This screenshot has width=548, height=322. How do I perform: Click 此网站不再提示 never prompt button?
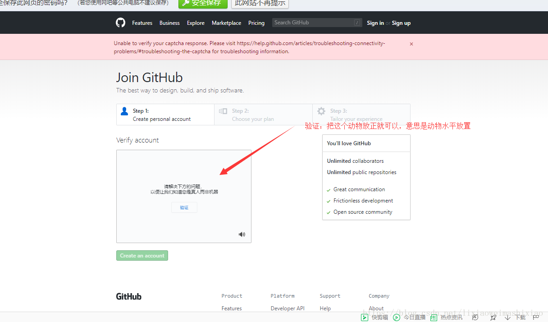260,3
